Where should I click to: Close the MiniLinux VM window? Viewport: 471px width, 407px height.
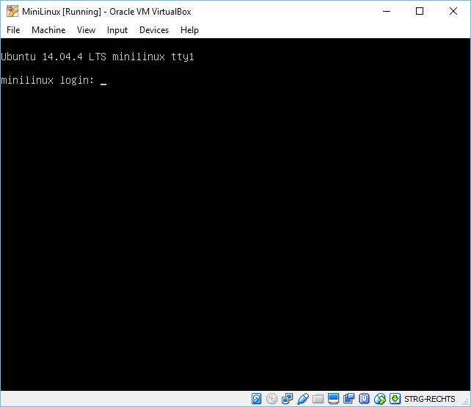[453, 12]
